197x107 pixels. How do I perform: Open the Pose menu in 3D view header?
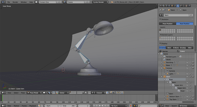[23, 93]
